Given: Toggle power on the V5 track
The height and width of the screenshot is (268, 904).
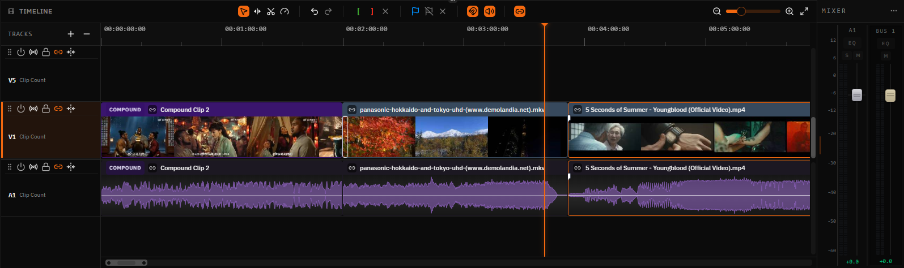Looking at the screenshot, I should [x=21, y=52].
